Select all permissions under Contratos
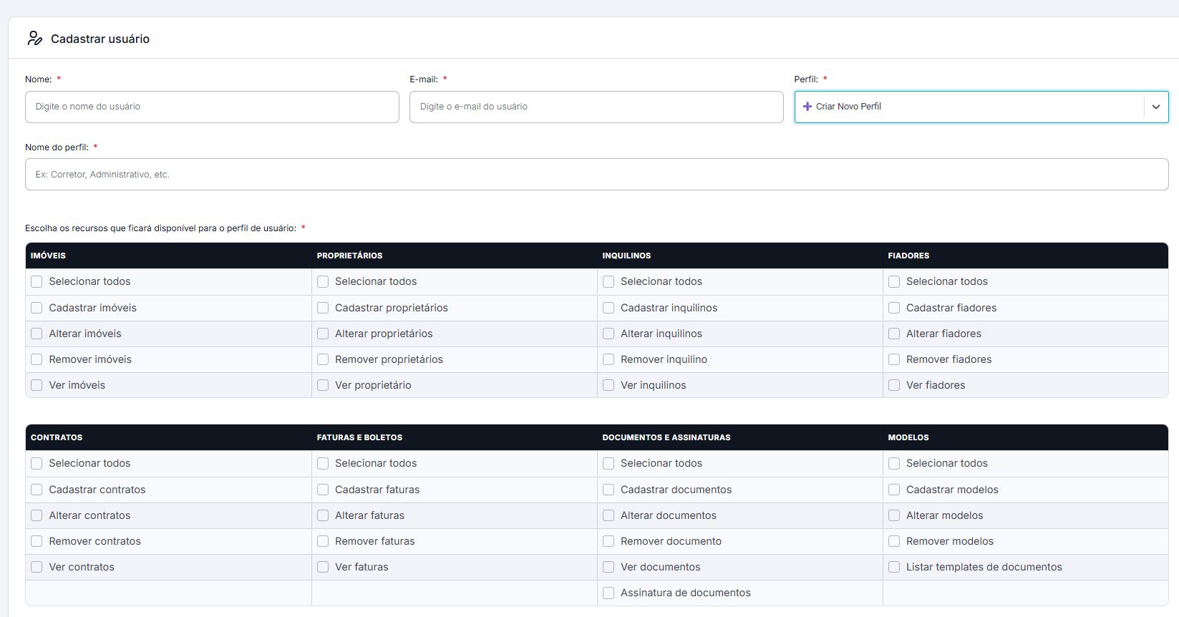Viewport: 1179px width, 617px height. [37, 464]
